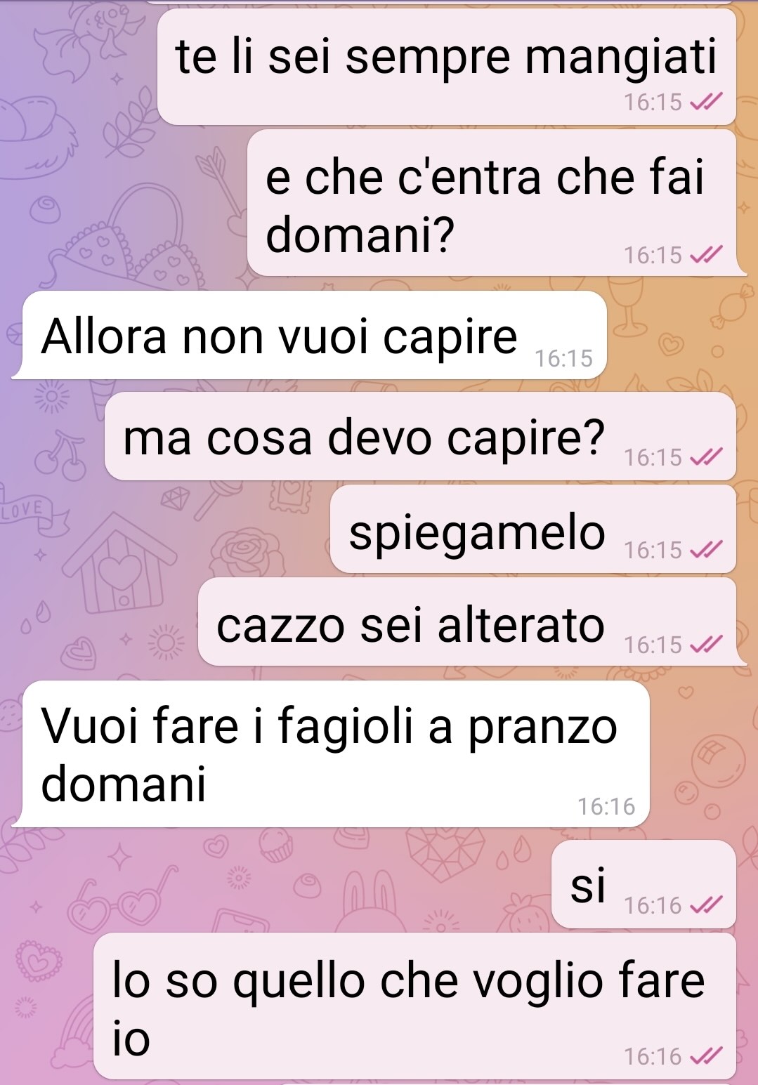Click the 16:15 timestamp on 'Allora non vuoi capire'
The width and height of the screenshot is (758, 1085).
pyautogui.click(x=563, y=359)
